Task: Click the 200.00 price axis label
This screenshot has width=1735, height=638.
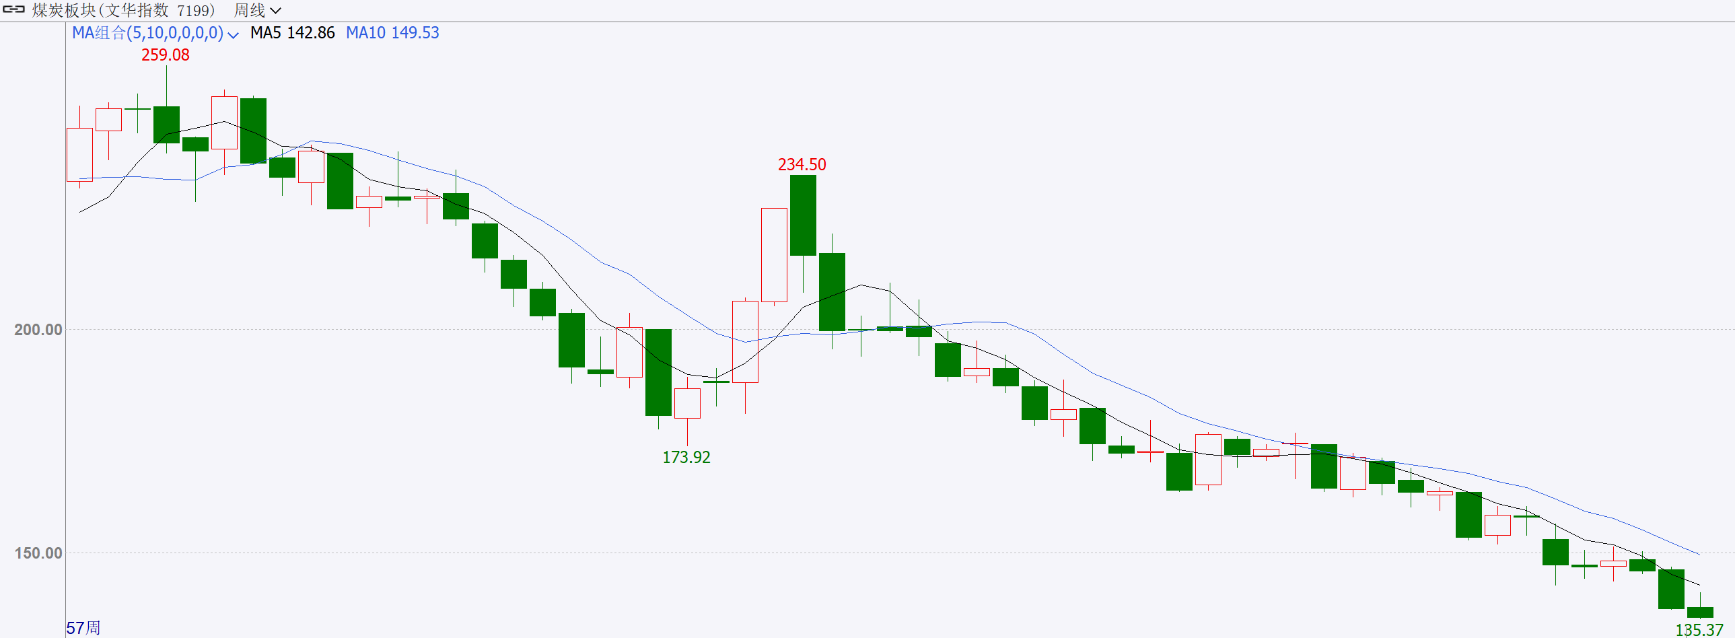Action: [38, 330]
